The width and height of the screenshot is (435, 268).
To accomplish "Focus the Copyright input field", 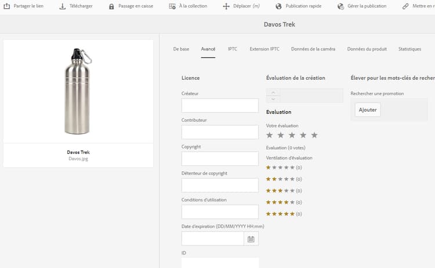I will point(220,159).
